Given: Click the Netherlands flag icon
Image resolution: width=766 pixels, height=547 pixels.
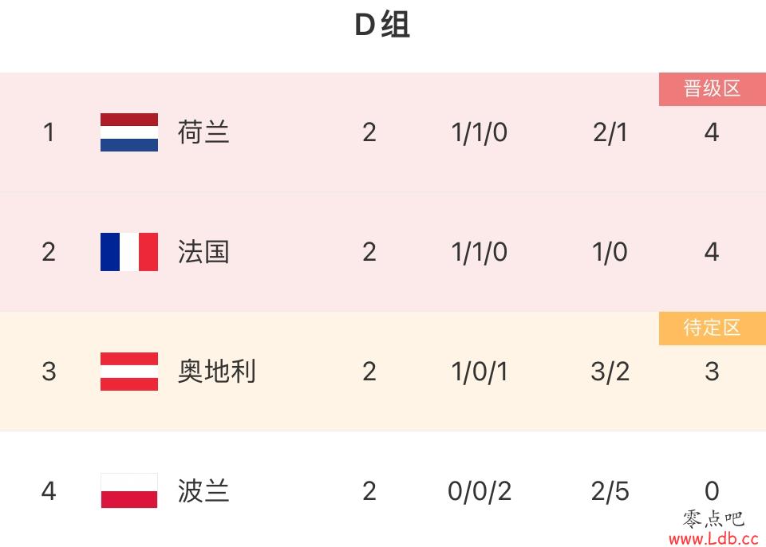Looking at the screenshot, I should coord(129,132).
